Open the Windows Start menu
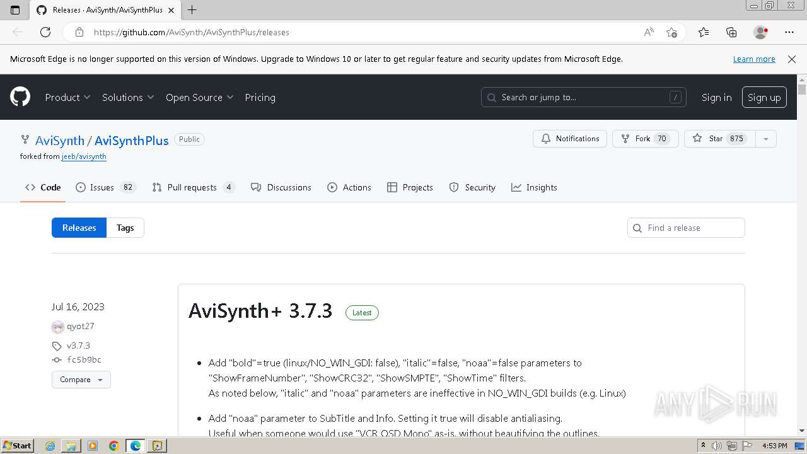 (x=17, y=446)
